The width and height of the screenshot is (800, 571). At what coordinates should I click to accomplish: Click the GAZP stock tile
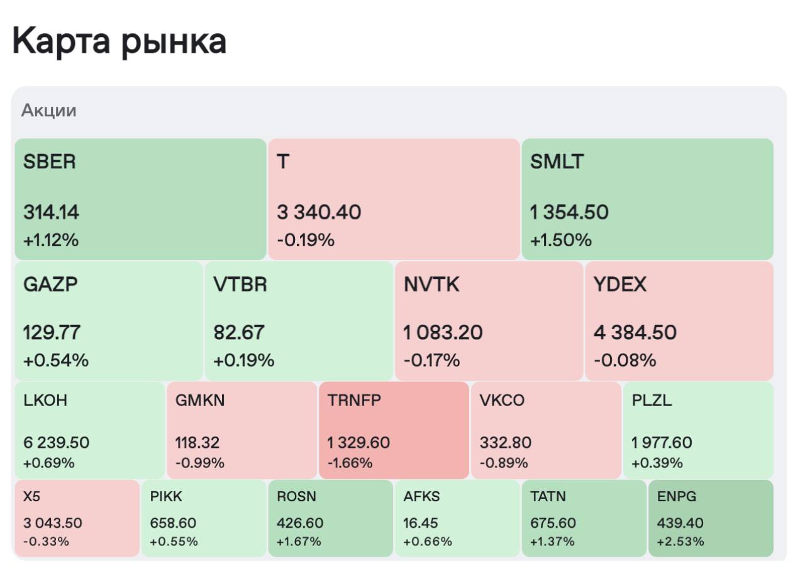click(108, 320)
